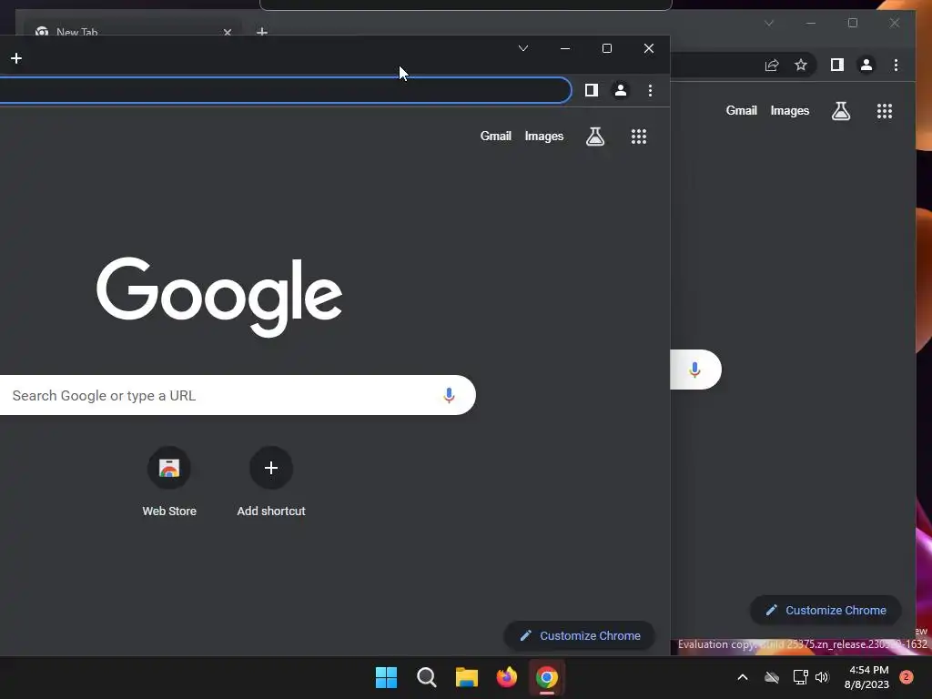
Task: Click Customize Chrome in front window
Action: (x=580, y=635)
